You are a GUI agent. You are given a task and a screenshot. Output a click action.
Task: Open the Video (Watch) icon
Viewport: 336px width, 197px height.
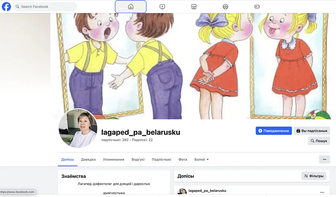point(162,7)
